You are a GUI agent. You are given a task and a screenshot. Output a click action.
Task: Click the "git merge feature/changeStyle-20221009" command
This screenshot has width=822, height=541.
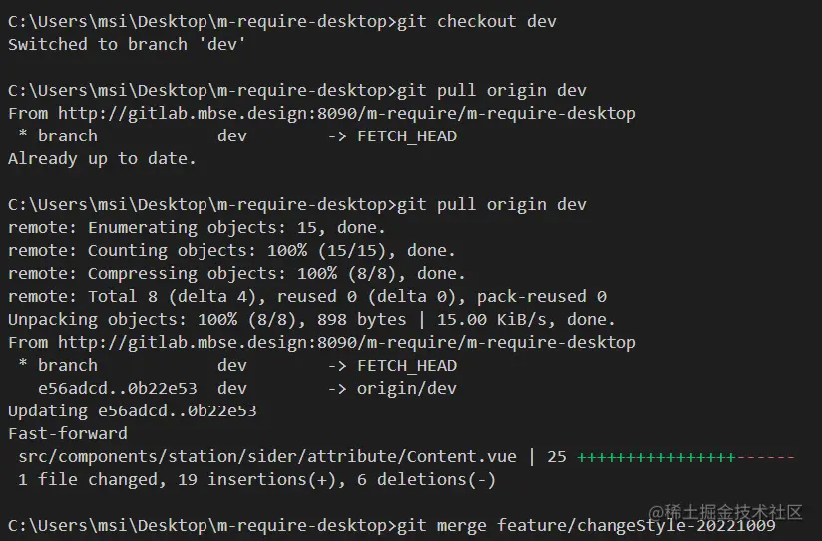(x=586, y=525)
